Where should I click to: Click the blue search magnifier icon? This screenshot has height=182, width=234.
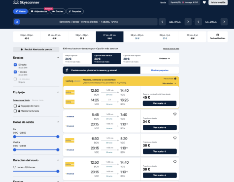click(17, 22)
